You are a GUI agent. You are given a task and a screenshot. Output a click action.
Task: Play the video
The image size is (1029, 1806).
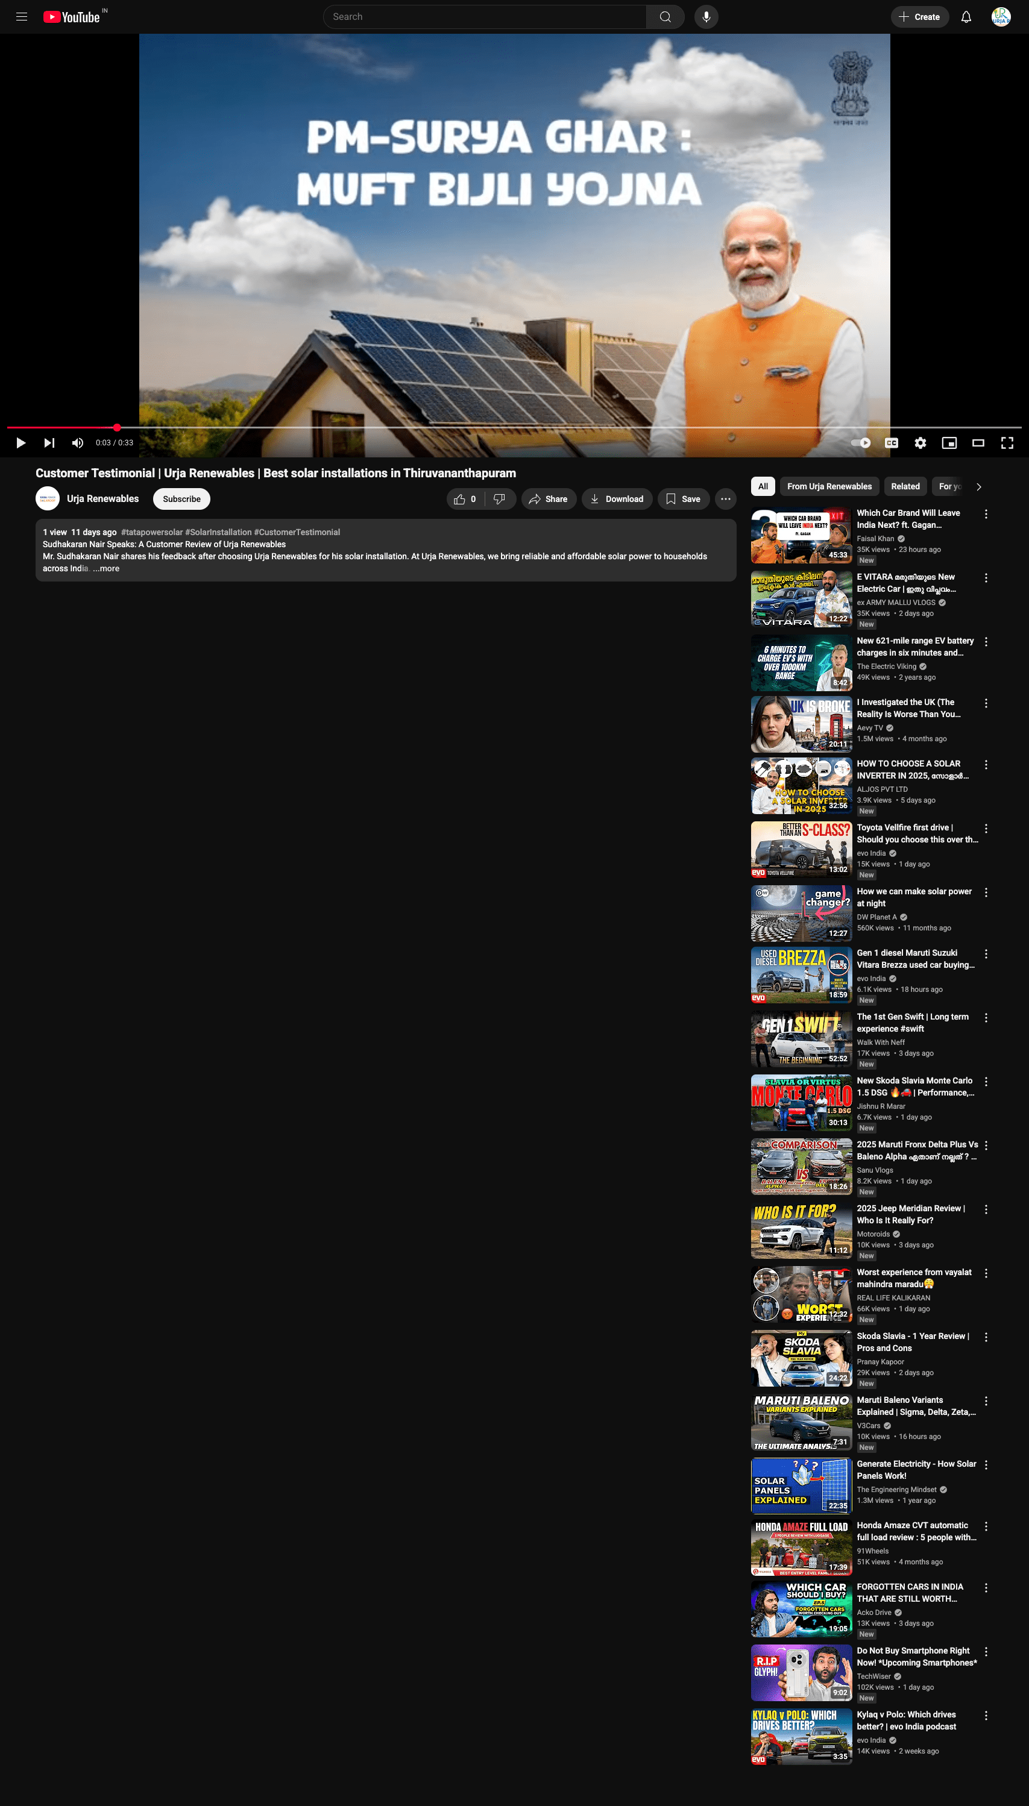click(x=20, y=443)
